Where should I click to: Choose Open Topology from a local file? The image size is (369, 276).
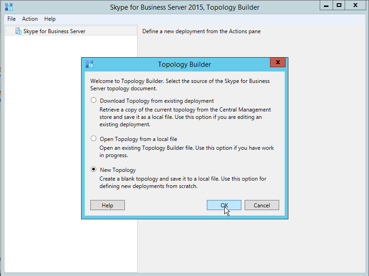click(x=94, y=139)
